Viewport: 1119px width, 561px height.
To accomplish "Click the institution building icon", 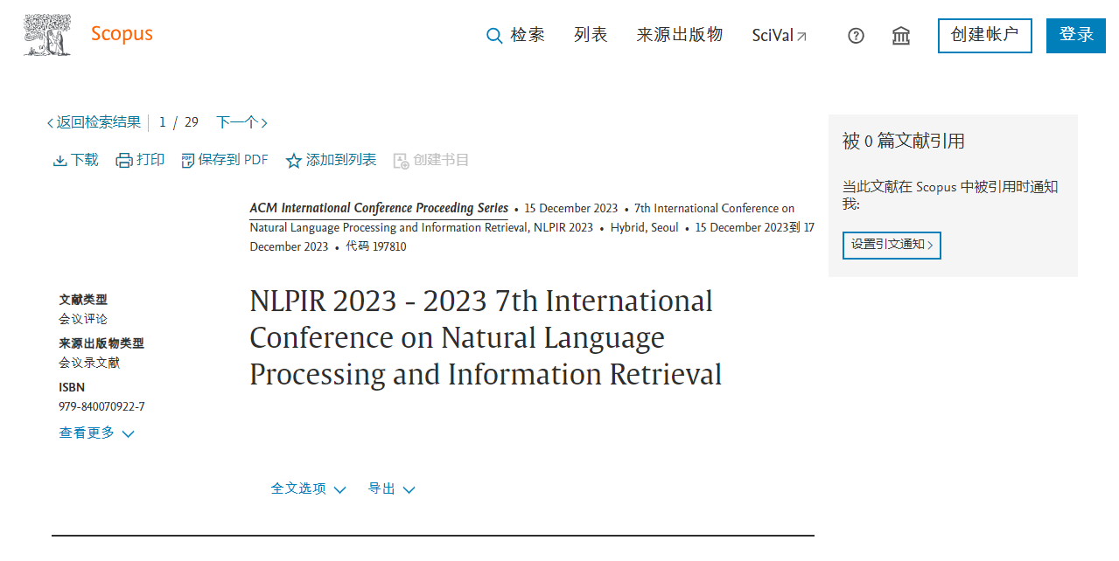I will pos(900,36).
